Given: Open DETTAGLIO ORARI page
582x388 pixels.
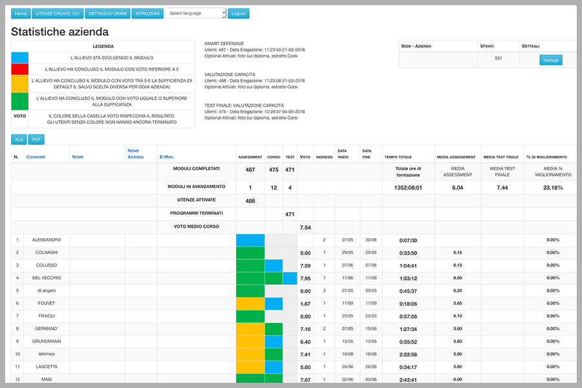Looking at the screenshot, I should 107,14.
